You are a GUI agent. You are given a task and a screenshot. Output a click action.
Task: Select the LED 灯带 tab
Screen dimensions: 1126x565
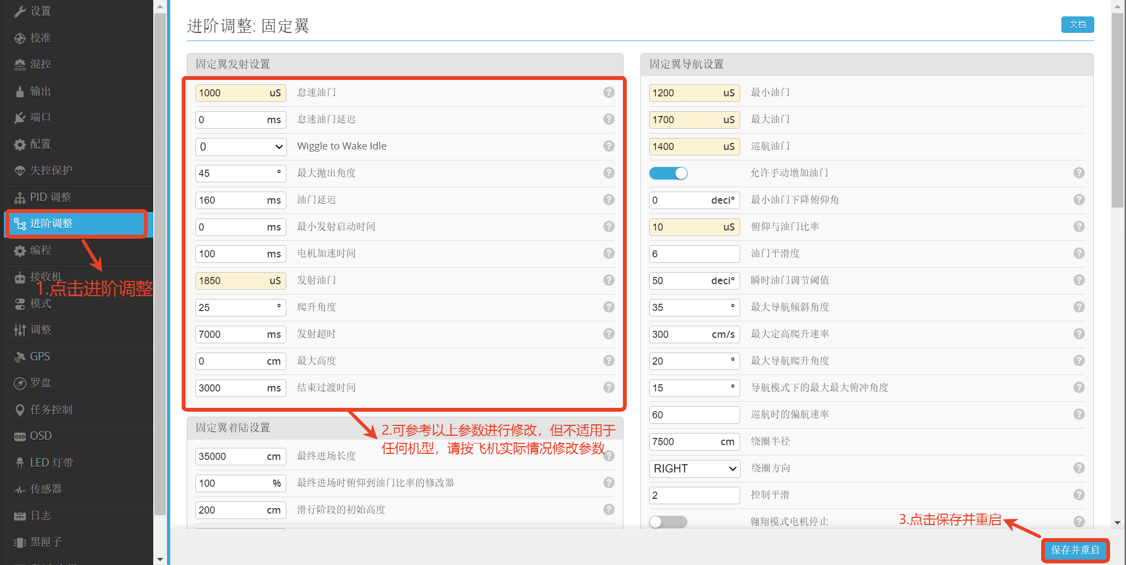[x=78, y=463]
